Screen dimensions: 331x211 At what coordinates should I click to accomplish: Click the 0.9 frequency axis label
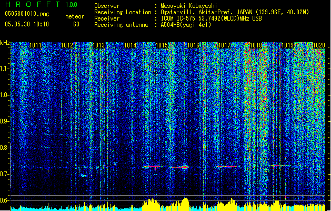point(4,121)
